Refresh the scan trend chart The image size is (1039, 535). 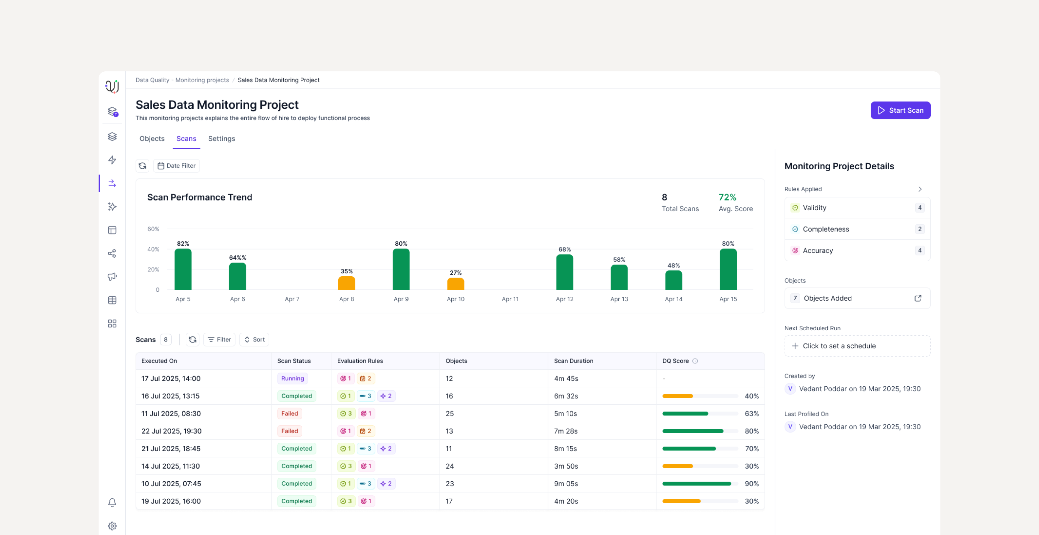click(142, 165)
